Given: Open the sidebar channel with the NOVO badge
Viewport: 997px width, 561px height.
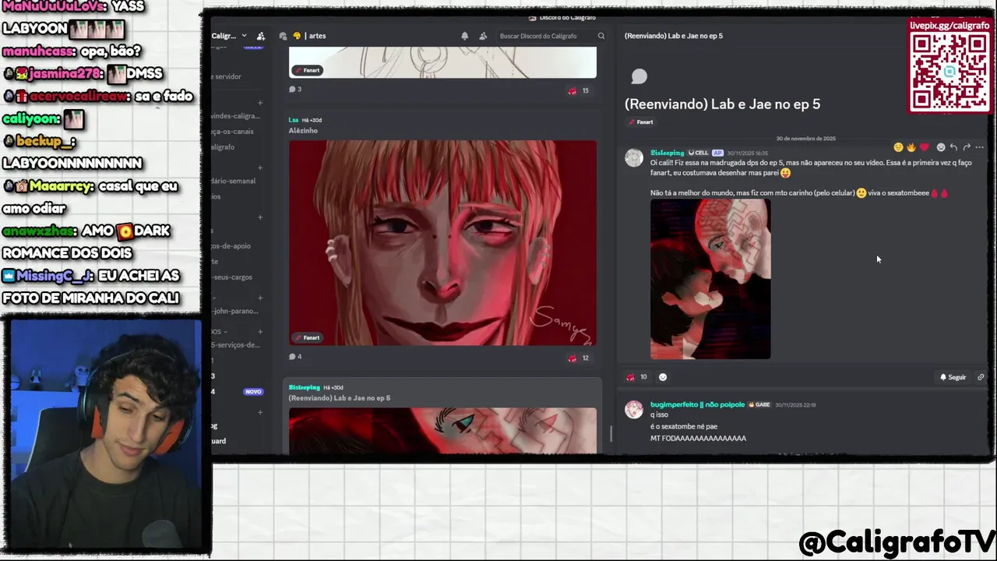Looking at the screenshot, I should click(x=237, y=392).
